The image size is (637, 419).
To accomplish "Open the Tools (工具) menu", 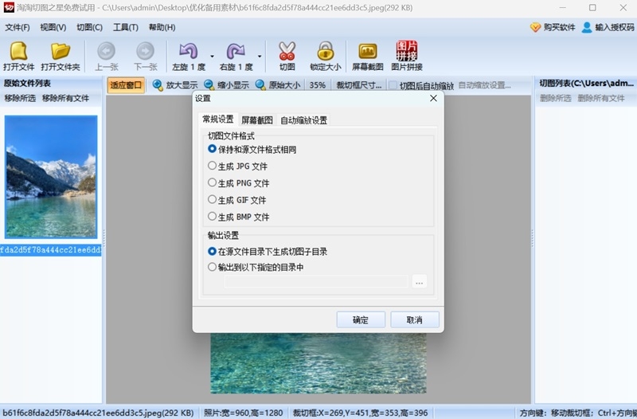I will click(126, 27).
